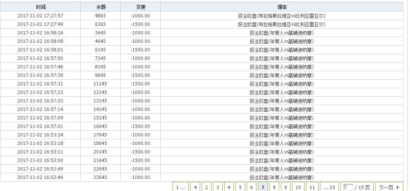Click balance 22645 cell
This screenshot has width=410, height=191.
100,169
